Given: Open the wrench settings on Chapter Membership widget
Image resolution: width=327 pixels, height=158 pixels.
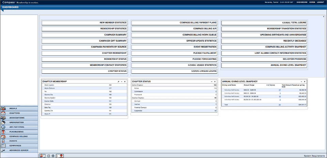Looking at the screenshot, I should coord(119,82).
